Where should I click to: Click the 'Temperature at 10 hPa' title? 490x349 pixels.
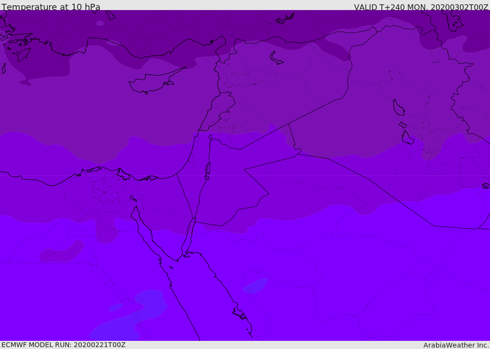(51, 7)
